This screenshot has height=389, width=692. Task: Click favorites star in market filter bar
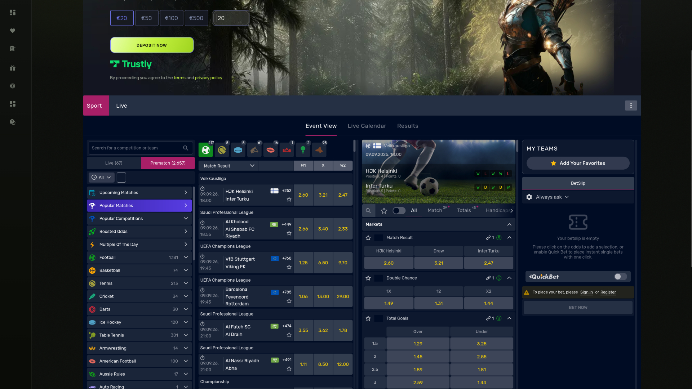pos(384,211)
